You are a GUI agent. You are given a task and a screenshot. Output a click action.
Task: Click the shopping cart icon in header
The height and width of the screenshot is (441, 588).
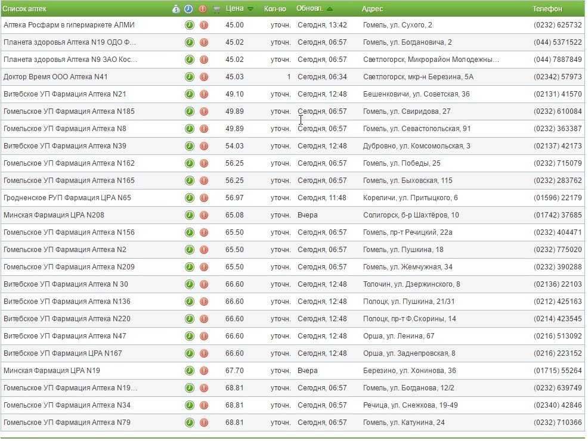(217, 9)
